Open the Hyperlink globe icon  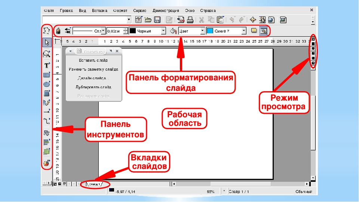tap(271, 20)
